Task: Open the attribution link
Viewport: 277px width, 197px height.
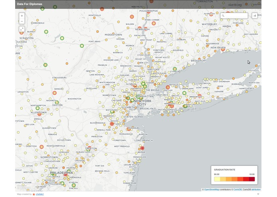Action: (x=256, y=189)
